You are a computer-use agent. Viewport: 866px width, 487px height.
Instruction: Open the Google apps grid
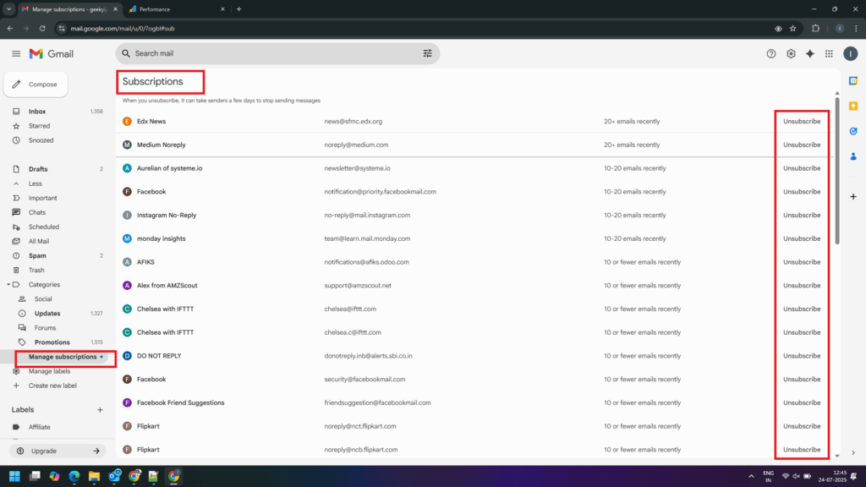(829, 53)
